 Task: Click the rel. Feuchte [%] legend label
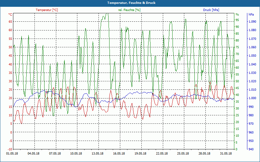tap(129, 10)
